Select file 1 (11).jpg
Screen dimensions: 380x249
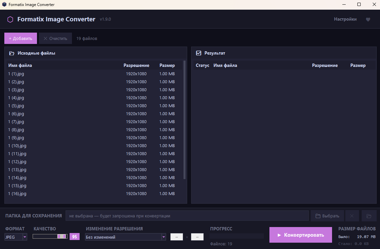[x=95, y=153]
